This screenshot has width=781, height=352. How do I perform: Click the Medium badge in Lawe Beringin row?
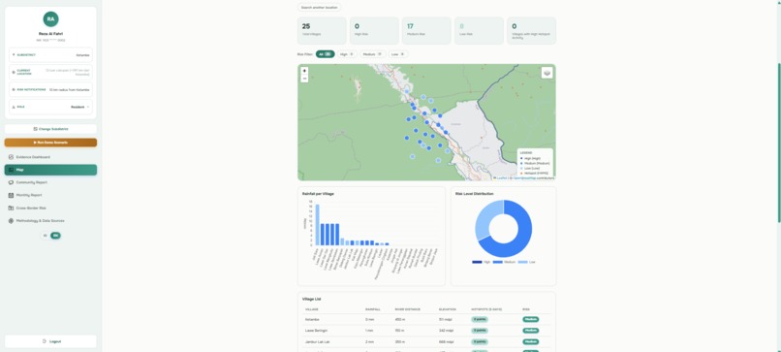point(530,330)
